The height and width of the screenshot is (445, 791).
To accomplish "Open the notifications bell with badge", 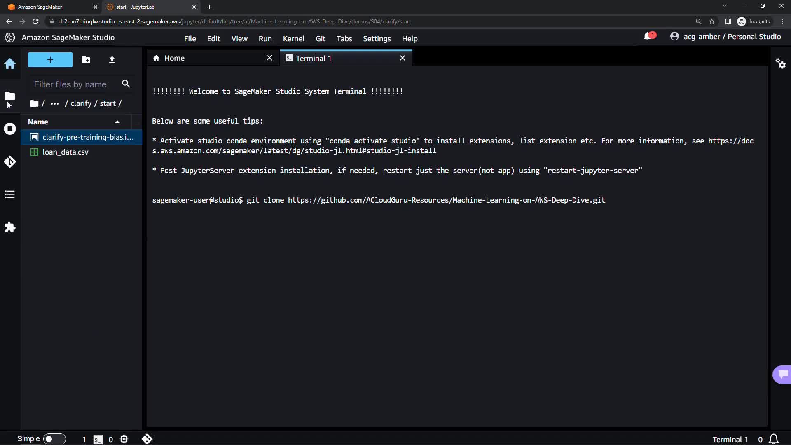I will click(649, 37).
